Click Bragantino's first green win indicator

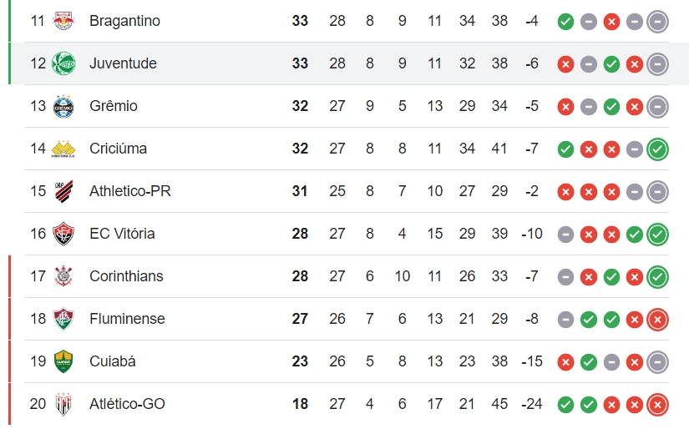[565, 22]
